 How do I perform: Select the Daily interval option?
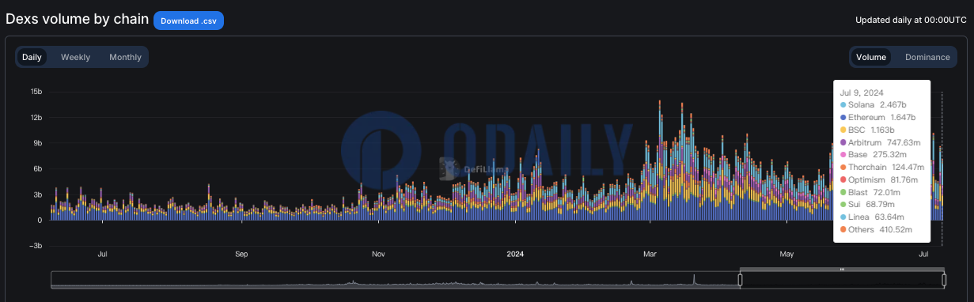(x=32, y=57)
